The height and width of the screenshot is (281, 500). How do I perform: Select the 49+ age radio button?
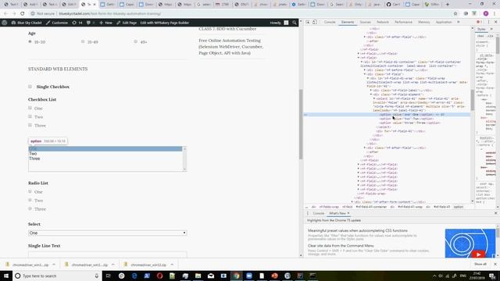pyautogui.click(x=136, y=41)
